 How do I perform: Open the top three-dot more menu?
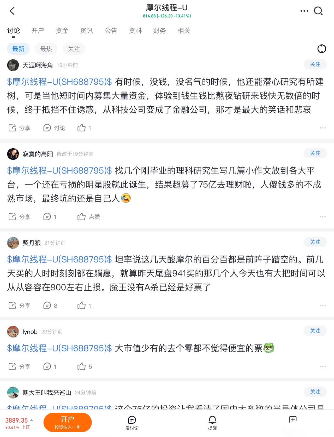click(304, 11)
